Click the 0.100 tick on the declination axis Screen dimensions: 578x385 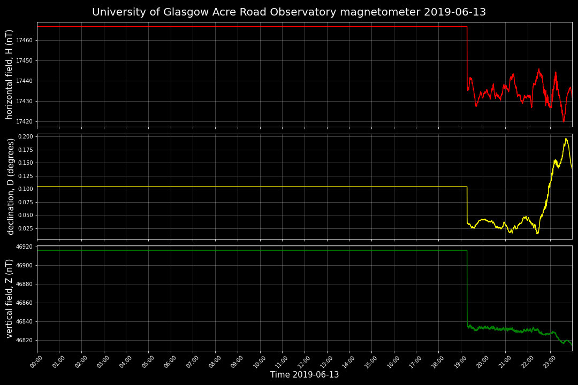click(26, 189)
